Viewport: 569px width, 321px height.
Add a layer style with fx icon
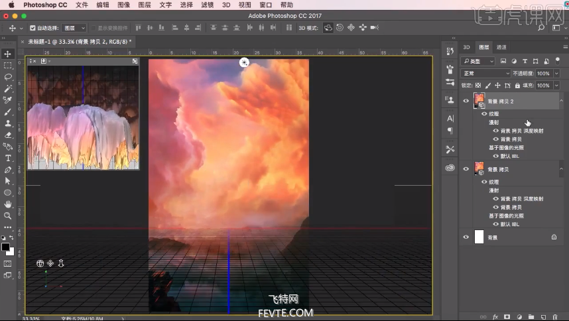(x=495, y=316)
